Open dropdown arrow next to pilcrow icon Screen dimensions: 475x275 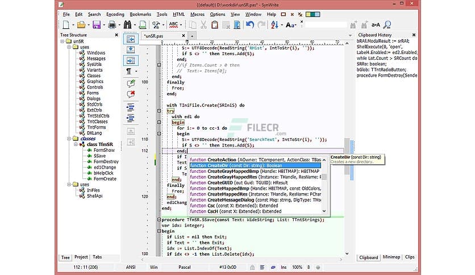pyautogui.click(x=136, y=72)
